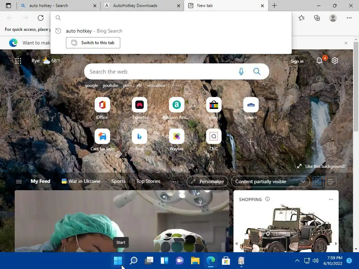Image resolution: width=359 pixels, height=269 pixels.
Task: Open the Windows Start button
Action: pyautogui.click(x=118, y=261)
